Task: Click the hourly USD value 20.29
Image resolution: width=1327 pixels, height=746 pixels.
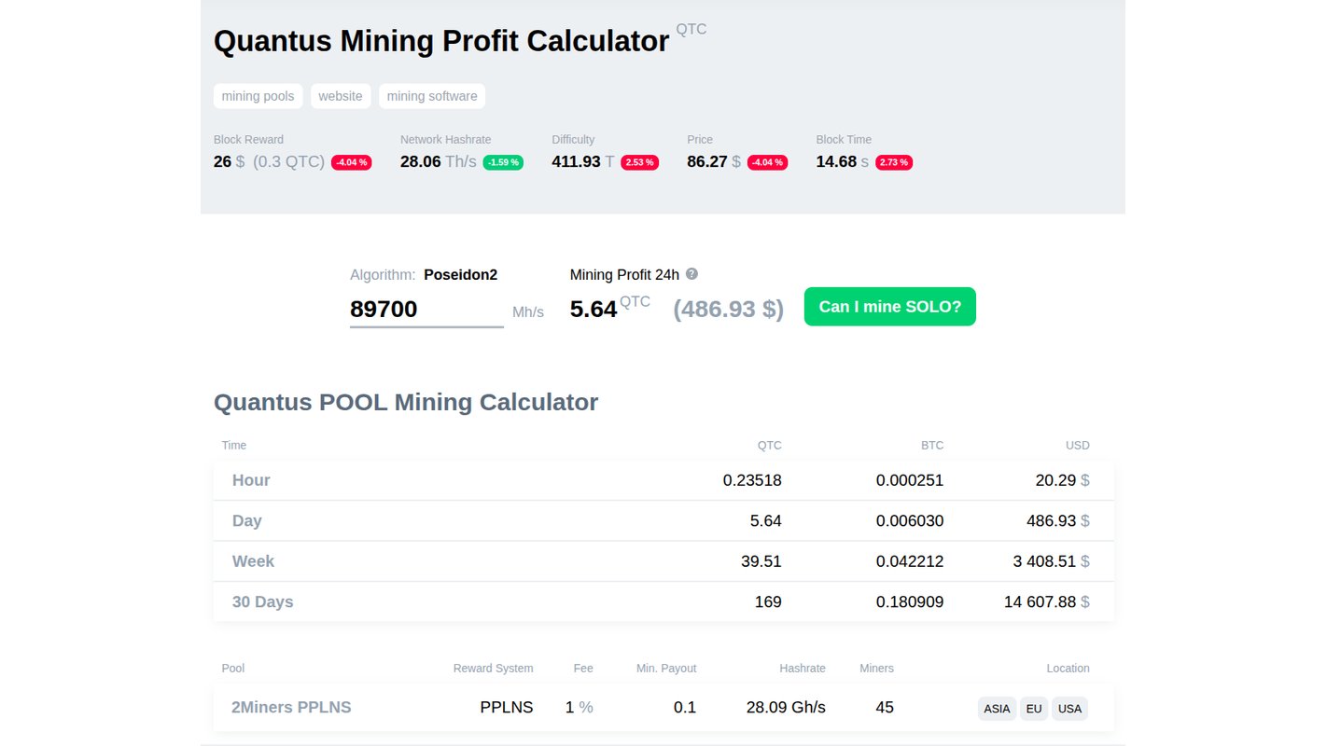Action: click(1055, 480)
